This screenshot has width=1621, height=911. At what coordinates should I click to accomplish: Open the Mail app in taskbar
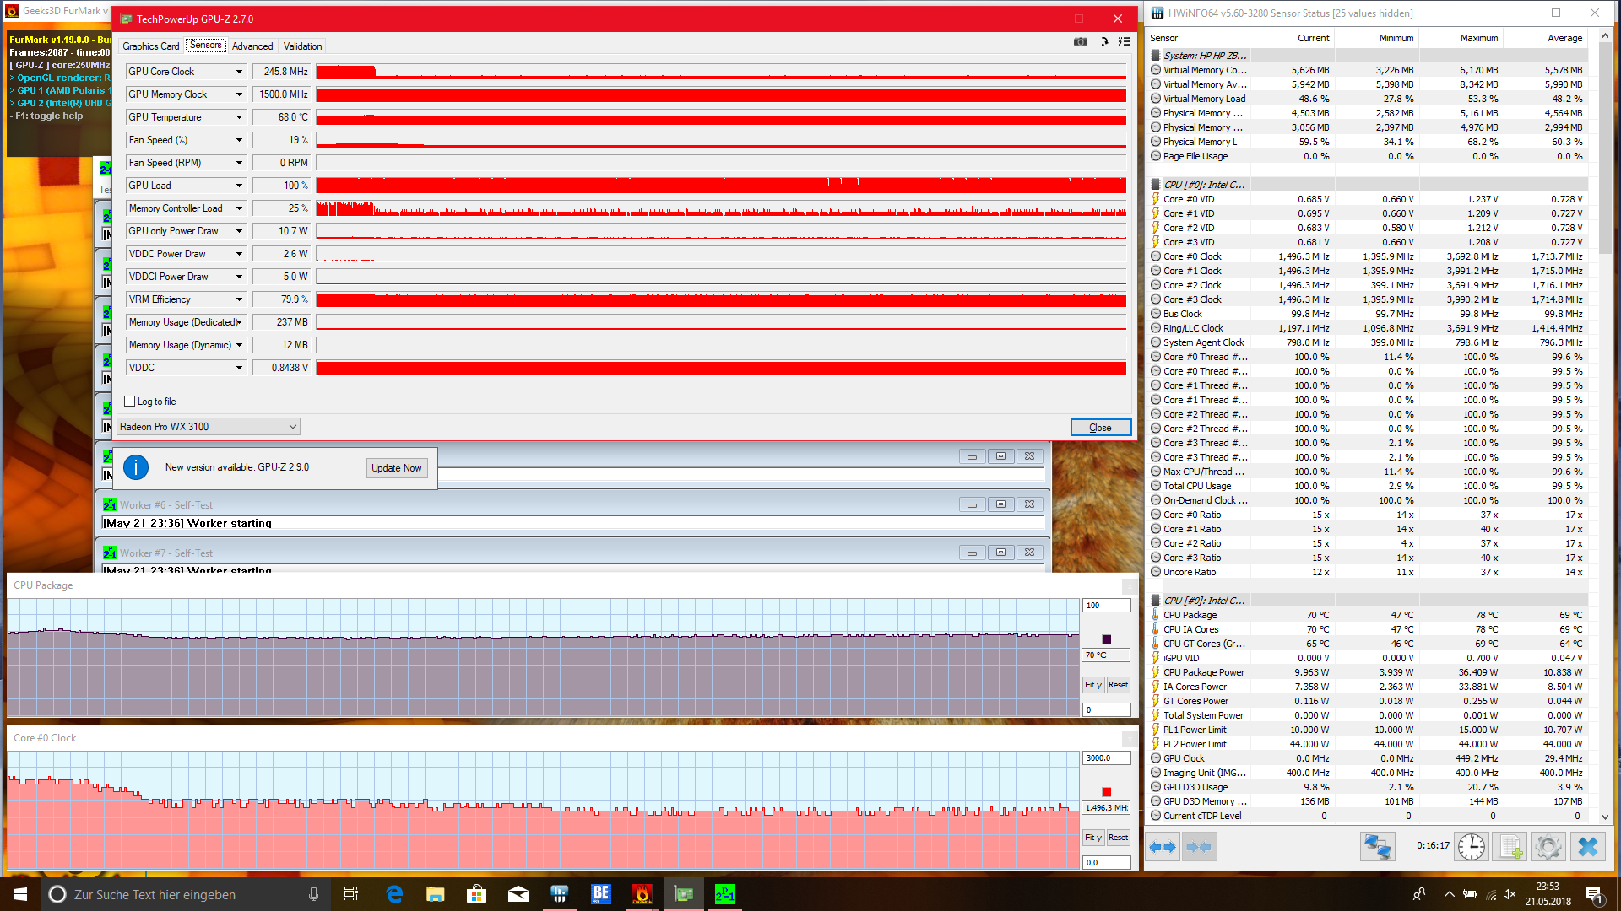pos(518,894)
